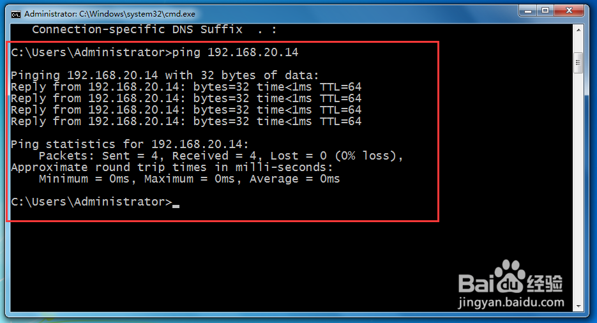Click the window title text in title bar
The image size is (597, 323).
[x=110, y=13]
